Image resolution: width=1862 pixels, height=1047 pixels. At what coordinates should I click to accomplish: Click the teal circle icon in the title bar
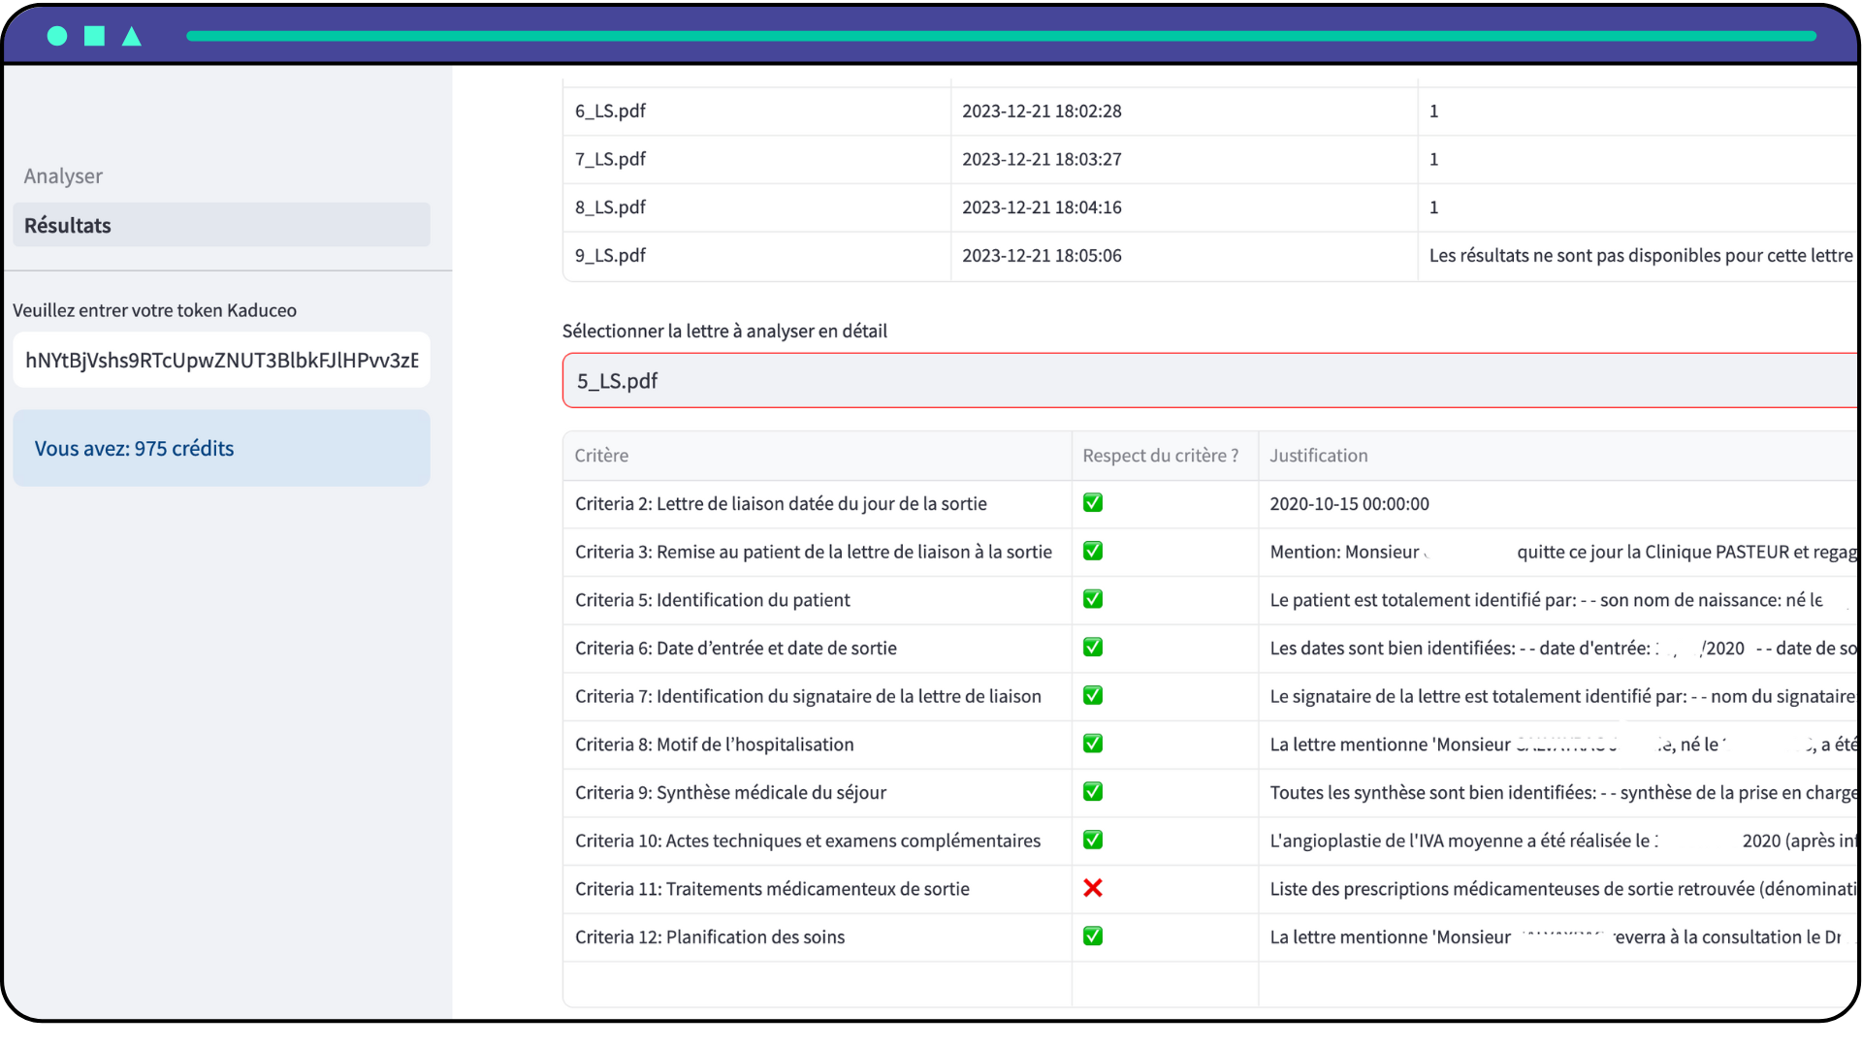coord(55,36)
